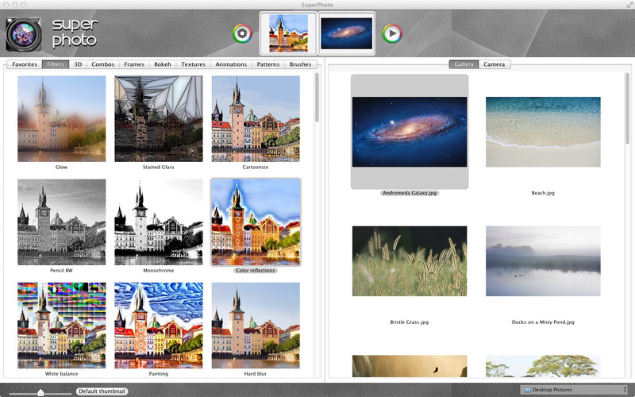The width and height of the screenshot is (635, 397).
Task: Apply the Hard blur filter thumbnail
Action: point(256,326)
